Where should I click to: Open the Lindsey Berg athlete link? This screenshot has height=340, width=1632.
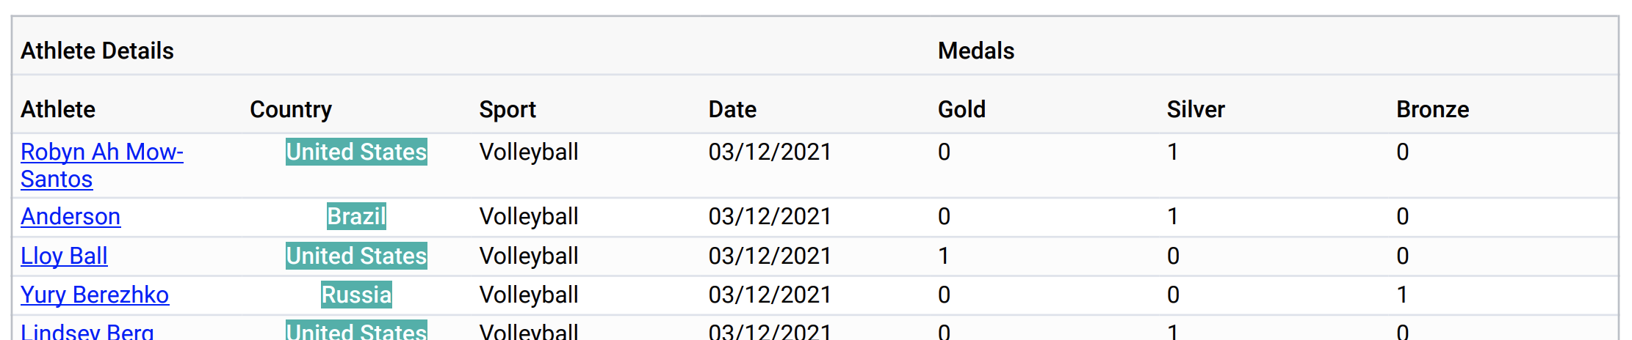pos(87,331)
